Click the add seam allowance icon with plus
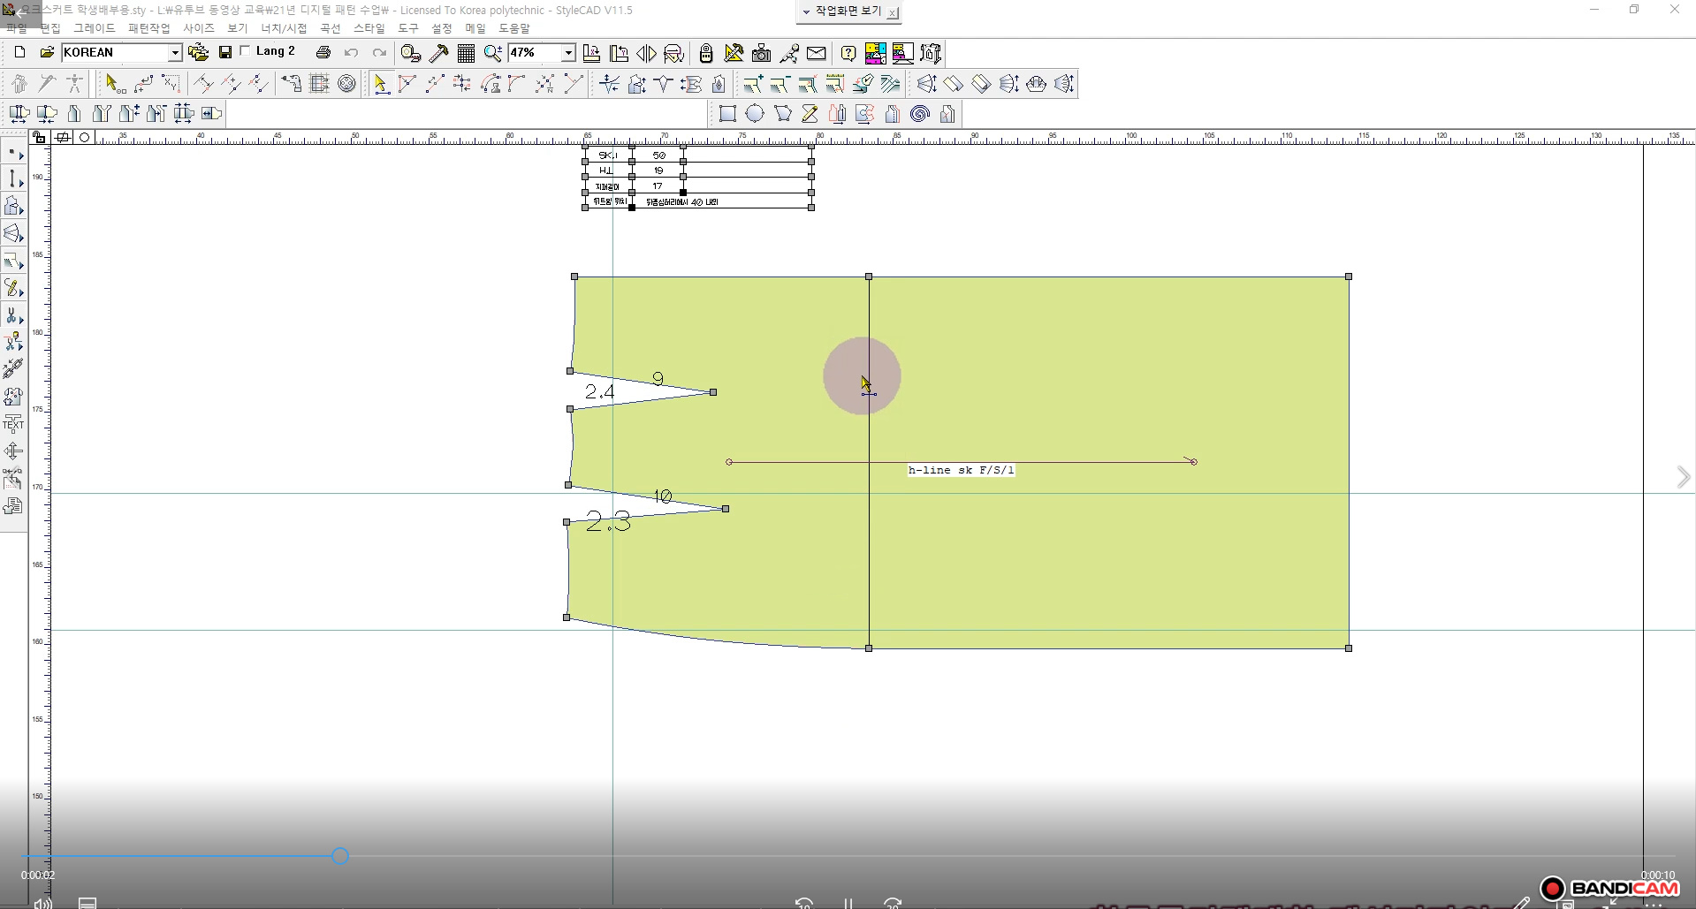The height and width of the screenshot is (909, 1696). [752, 84]
